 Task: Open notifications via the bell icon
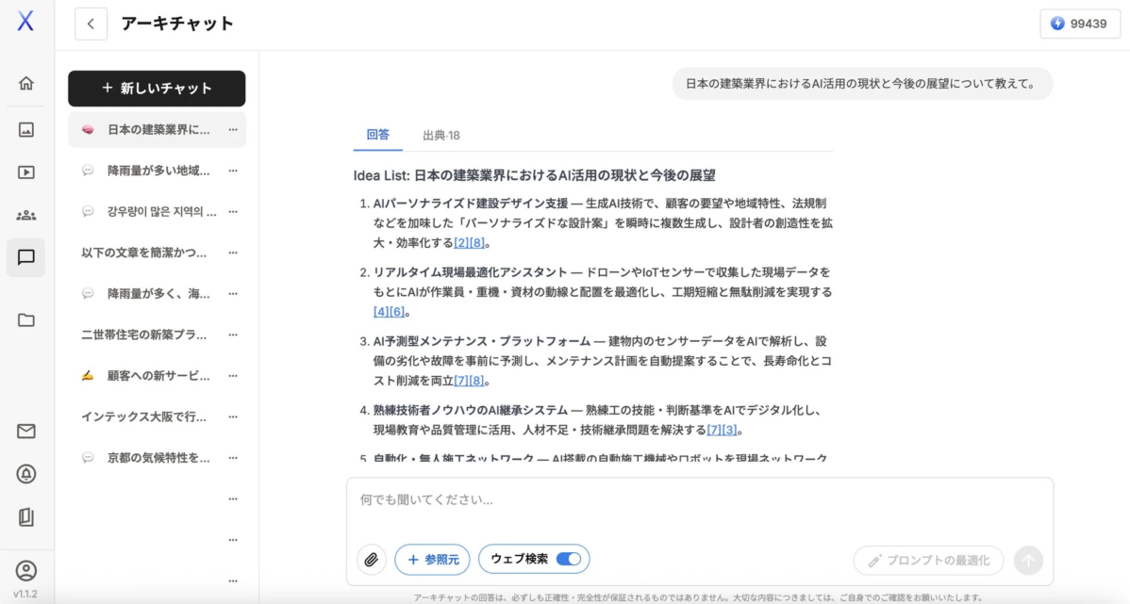(26, 473)
